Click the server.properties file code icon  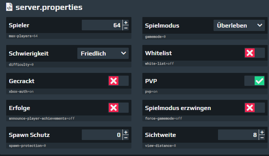pos(9,7)
